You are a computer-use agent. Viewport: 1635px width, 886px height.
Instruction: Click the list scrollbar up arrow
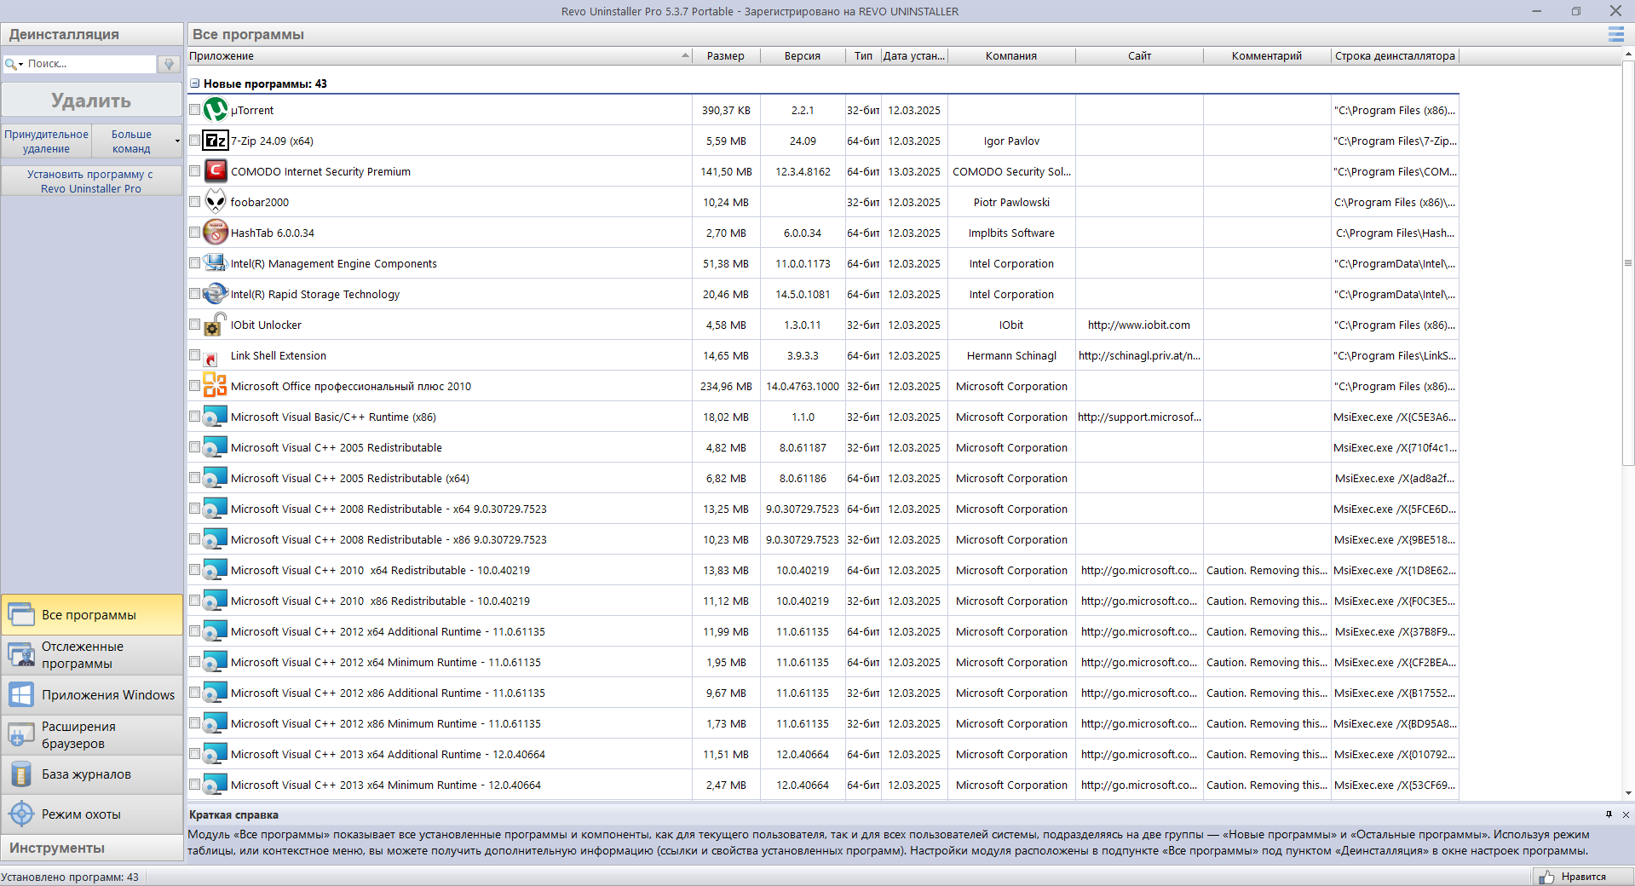coord(1628,53)
